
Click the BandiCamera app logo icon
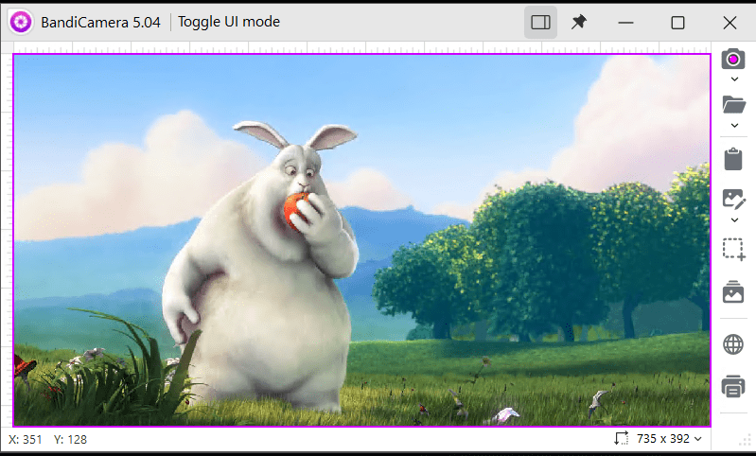click(x=21, y=22)
